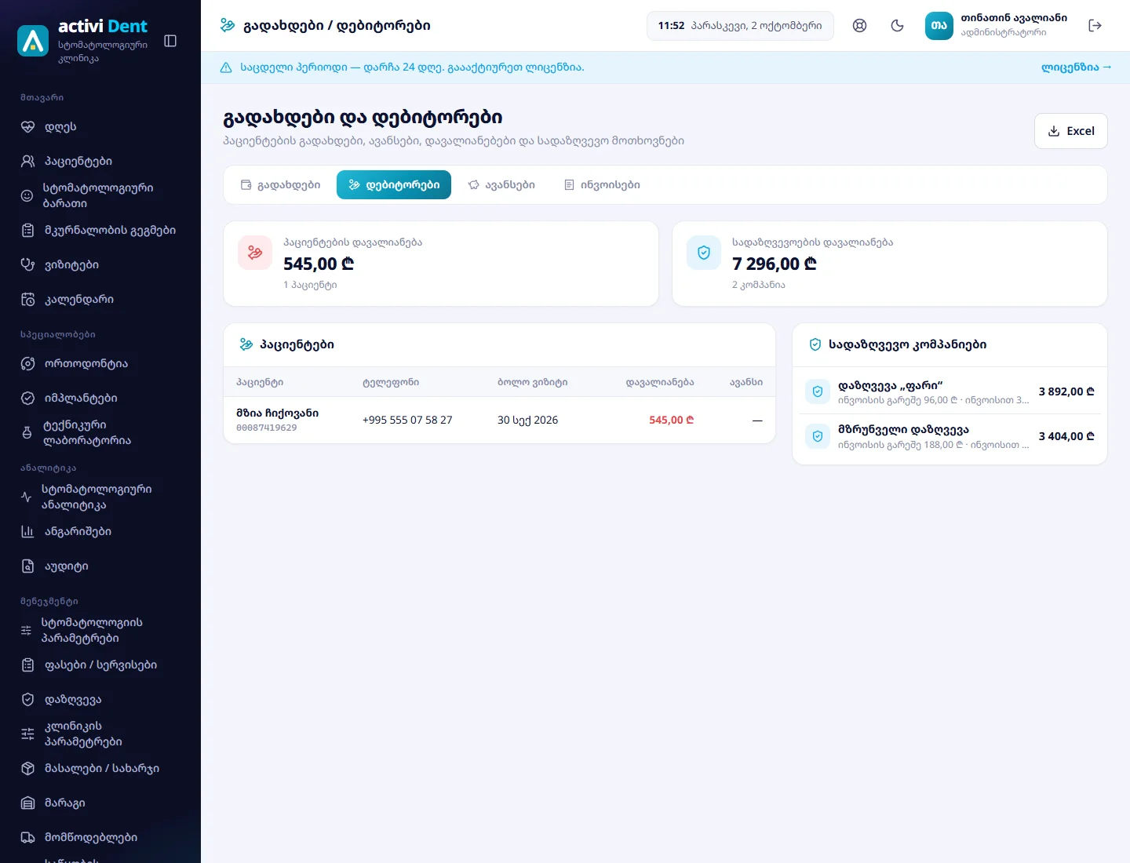This screenshot has height=863, width=1130.
Task: Open ფასები / სერვისები
Action: coord(100,665)
